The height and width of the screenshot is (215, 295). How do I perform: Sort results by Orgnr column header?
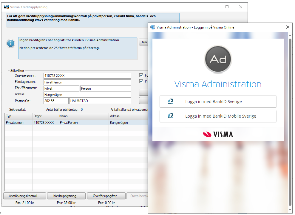(x=45, y=116)
